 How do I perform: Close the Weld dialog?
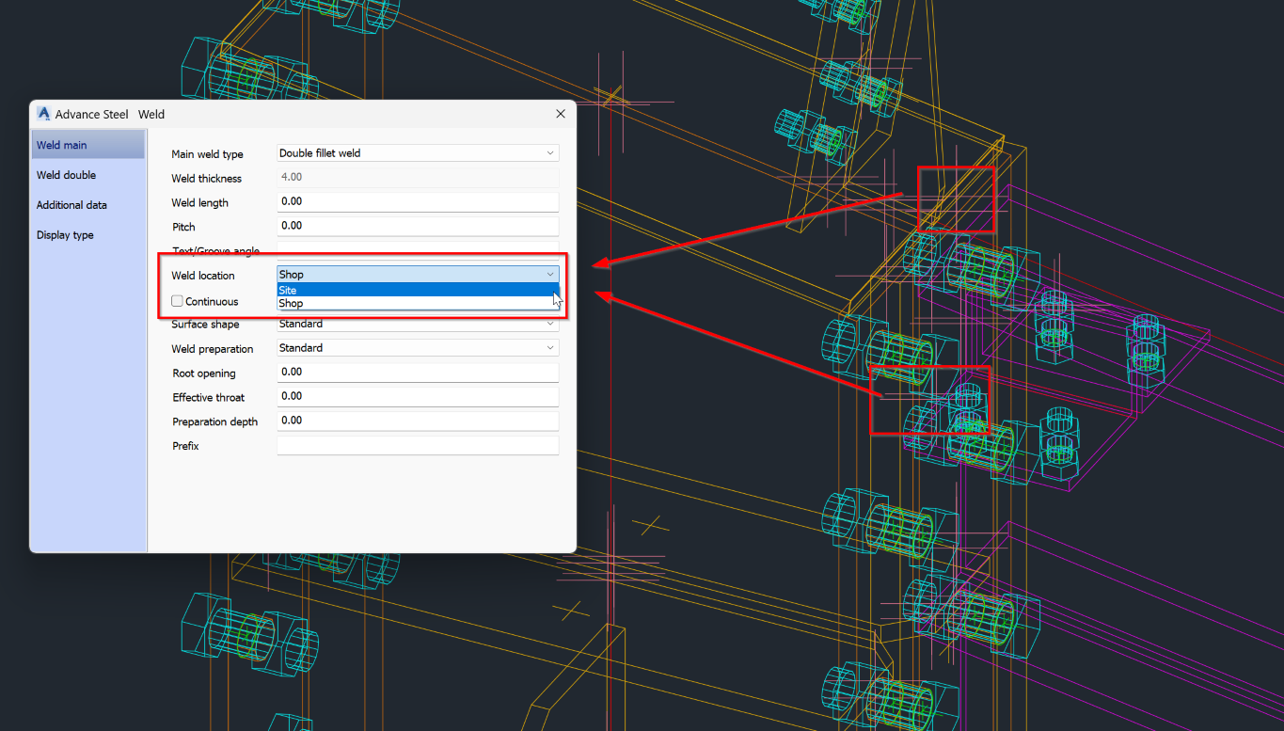(x=560, y=113)
